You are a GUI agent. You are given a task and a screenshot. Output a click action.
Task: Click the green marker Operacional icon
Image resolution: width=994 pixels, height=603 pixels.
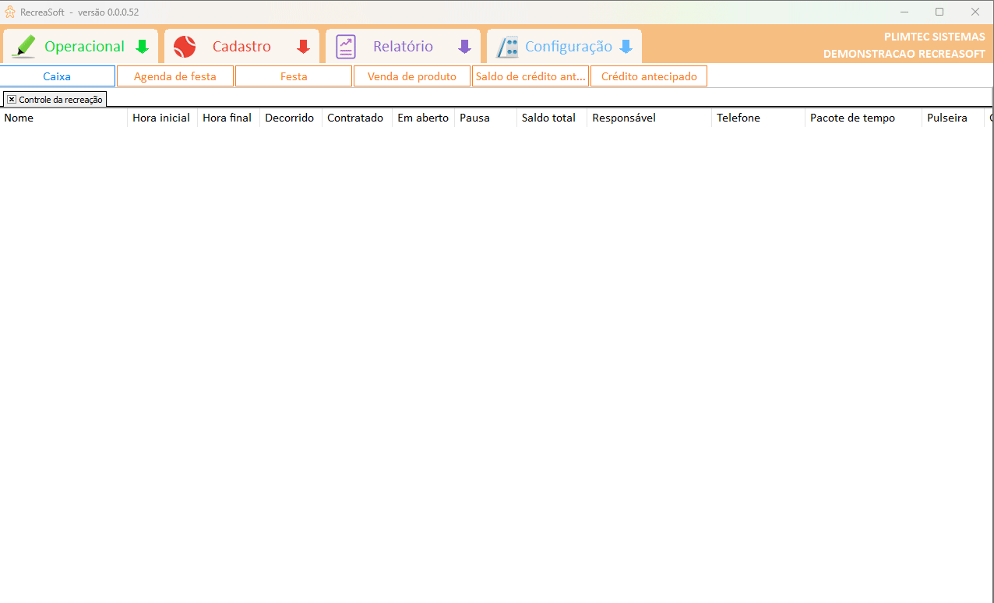[24, 47]
